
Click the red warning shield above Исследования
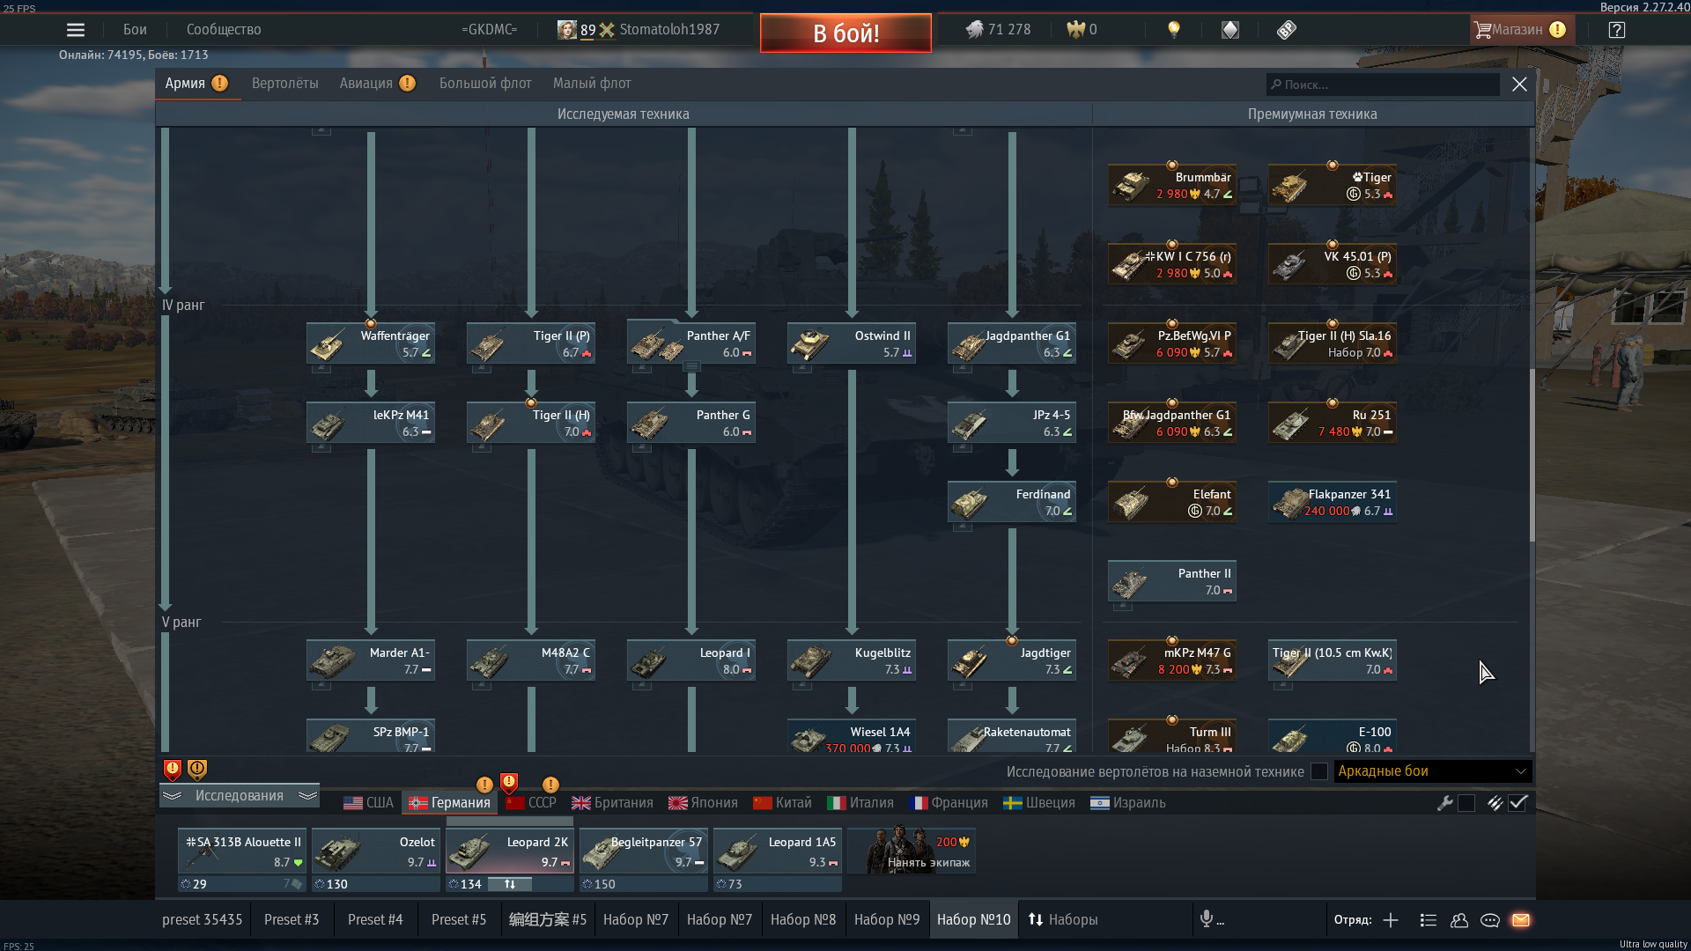coord(173,770)
